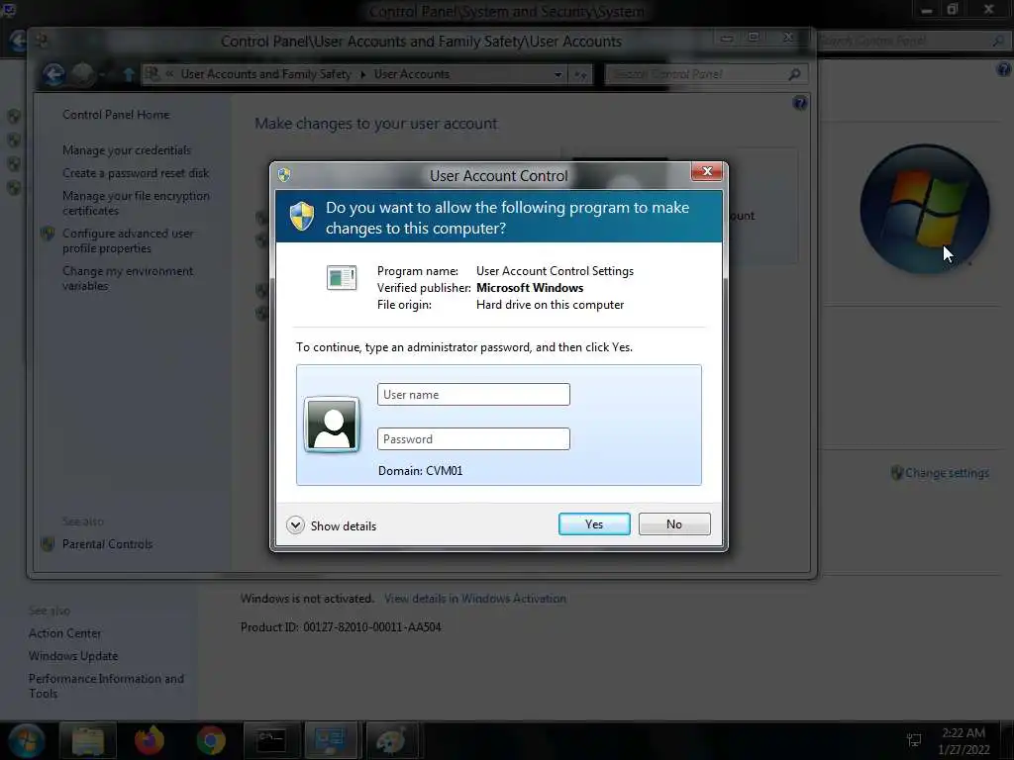This screenshot has width=1014, height=760.
Task: Click the small shield icon in UAC title bar
Action: coord(284,174)
